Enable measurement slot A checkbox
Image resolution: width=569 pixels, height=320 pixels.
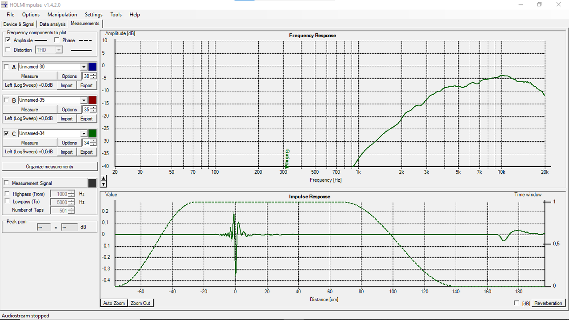[x=6, y=67]
